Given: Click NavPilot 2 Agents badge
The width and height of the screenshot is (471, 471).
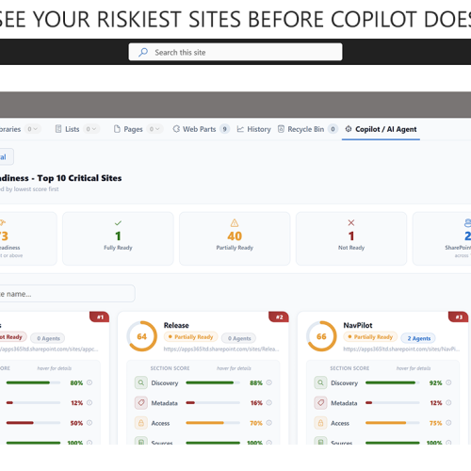Looking at the screenshot, I should (x=418, y=338).
